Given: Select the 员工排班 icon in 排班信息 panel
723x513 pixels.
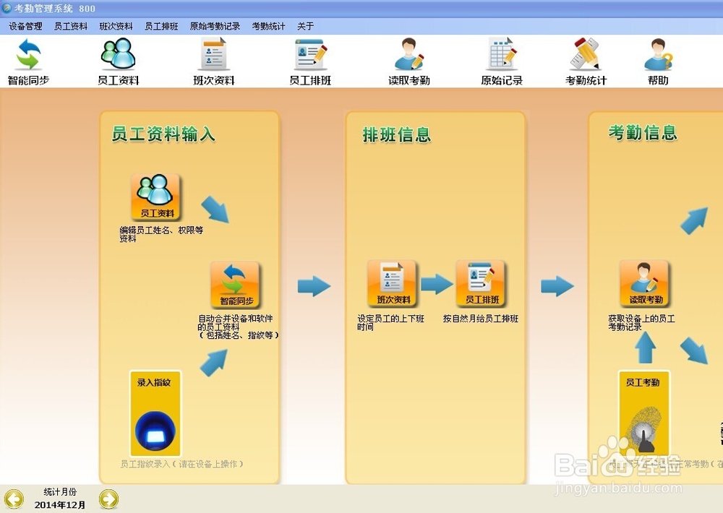Looking at the screenshot, I should click(x=482, y=283).
